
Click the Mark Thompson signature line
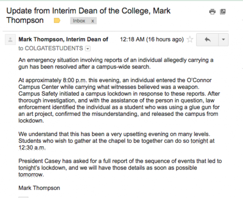(x=39, y=188)
